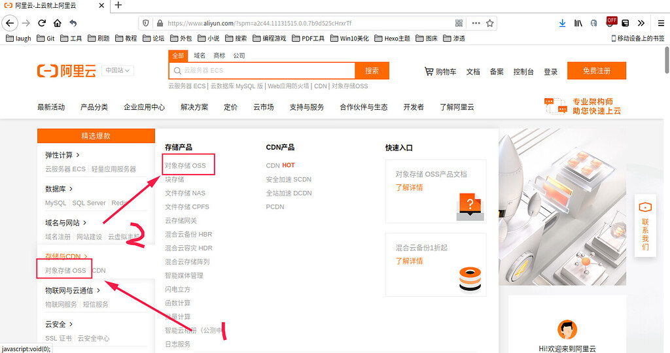Click the search input field 云服务器 ECS
Screen dimensions: 670x353
pyautogui.click(x=262, y=71)
